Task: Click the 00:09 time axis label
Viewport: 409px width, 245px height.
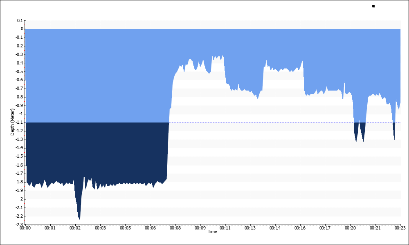Action: click(x=200, y=228)
